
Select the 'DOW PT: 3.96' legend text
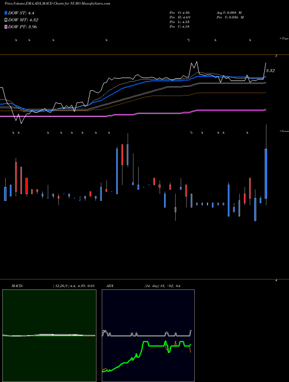pos(23,27)
